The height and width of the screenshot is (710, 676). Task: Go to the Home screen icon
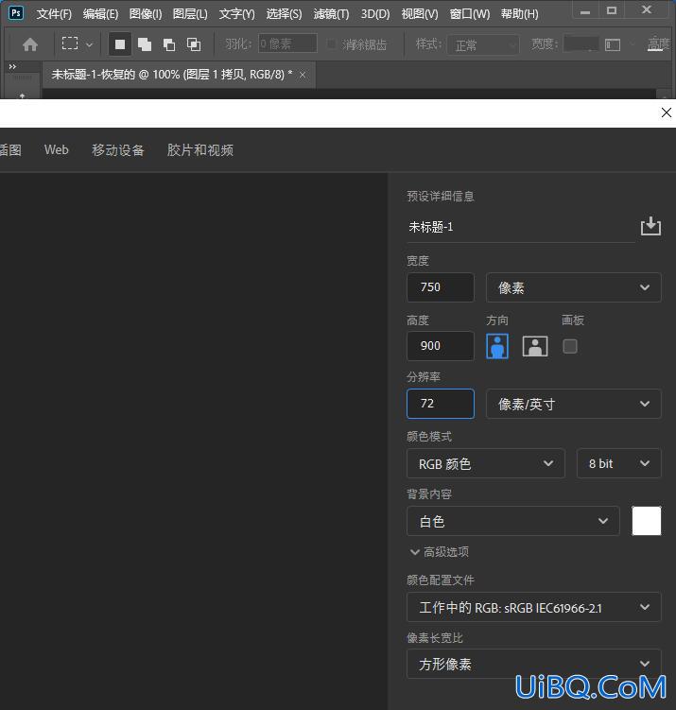click(x=30, y=44)
